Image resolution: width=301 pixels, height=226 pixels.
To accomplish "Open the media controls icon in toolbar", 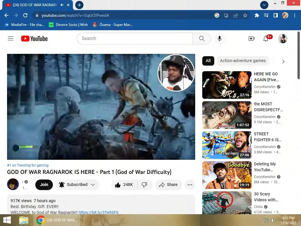I will pos(266,15).
